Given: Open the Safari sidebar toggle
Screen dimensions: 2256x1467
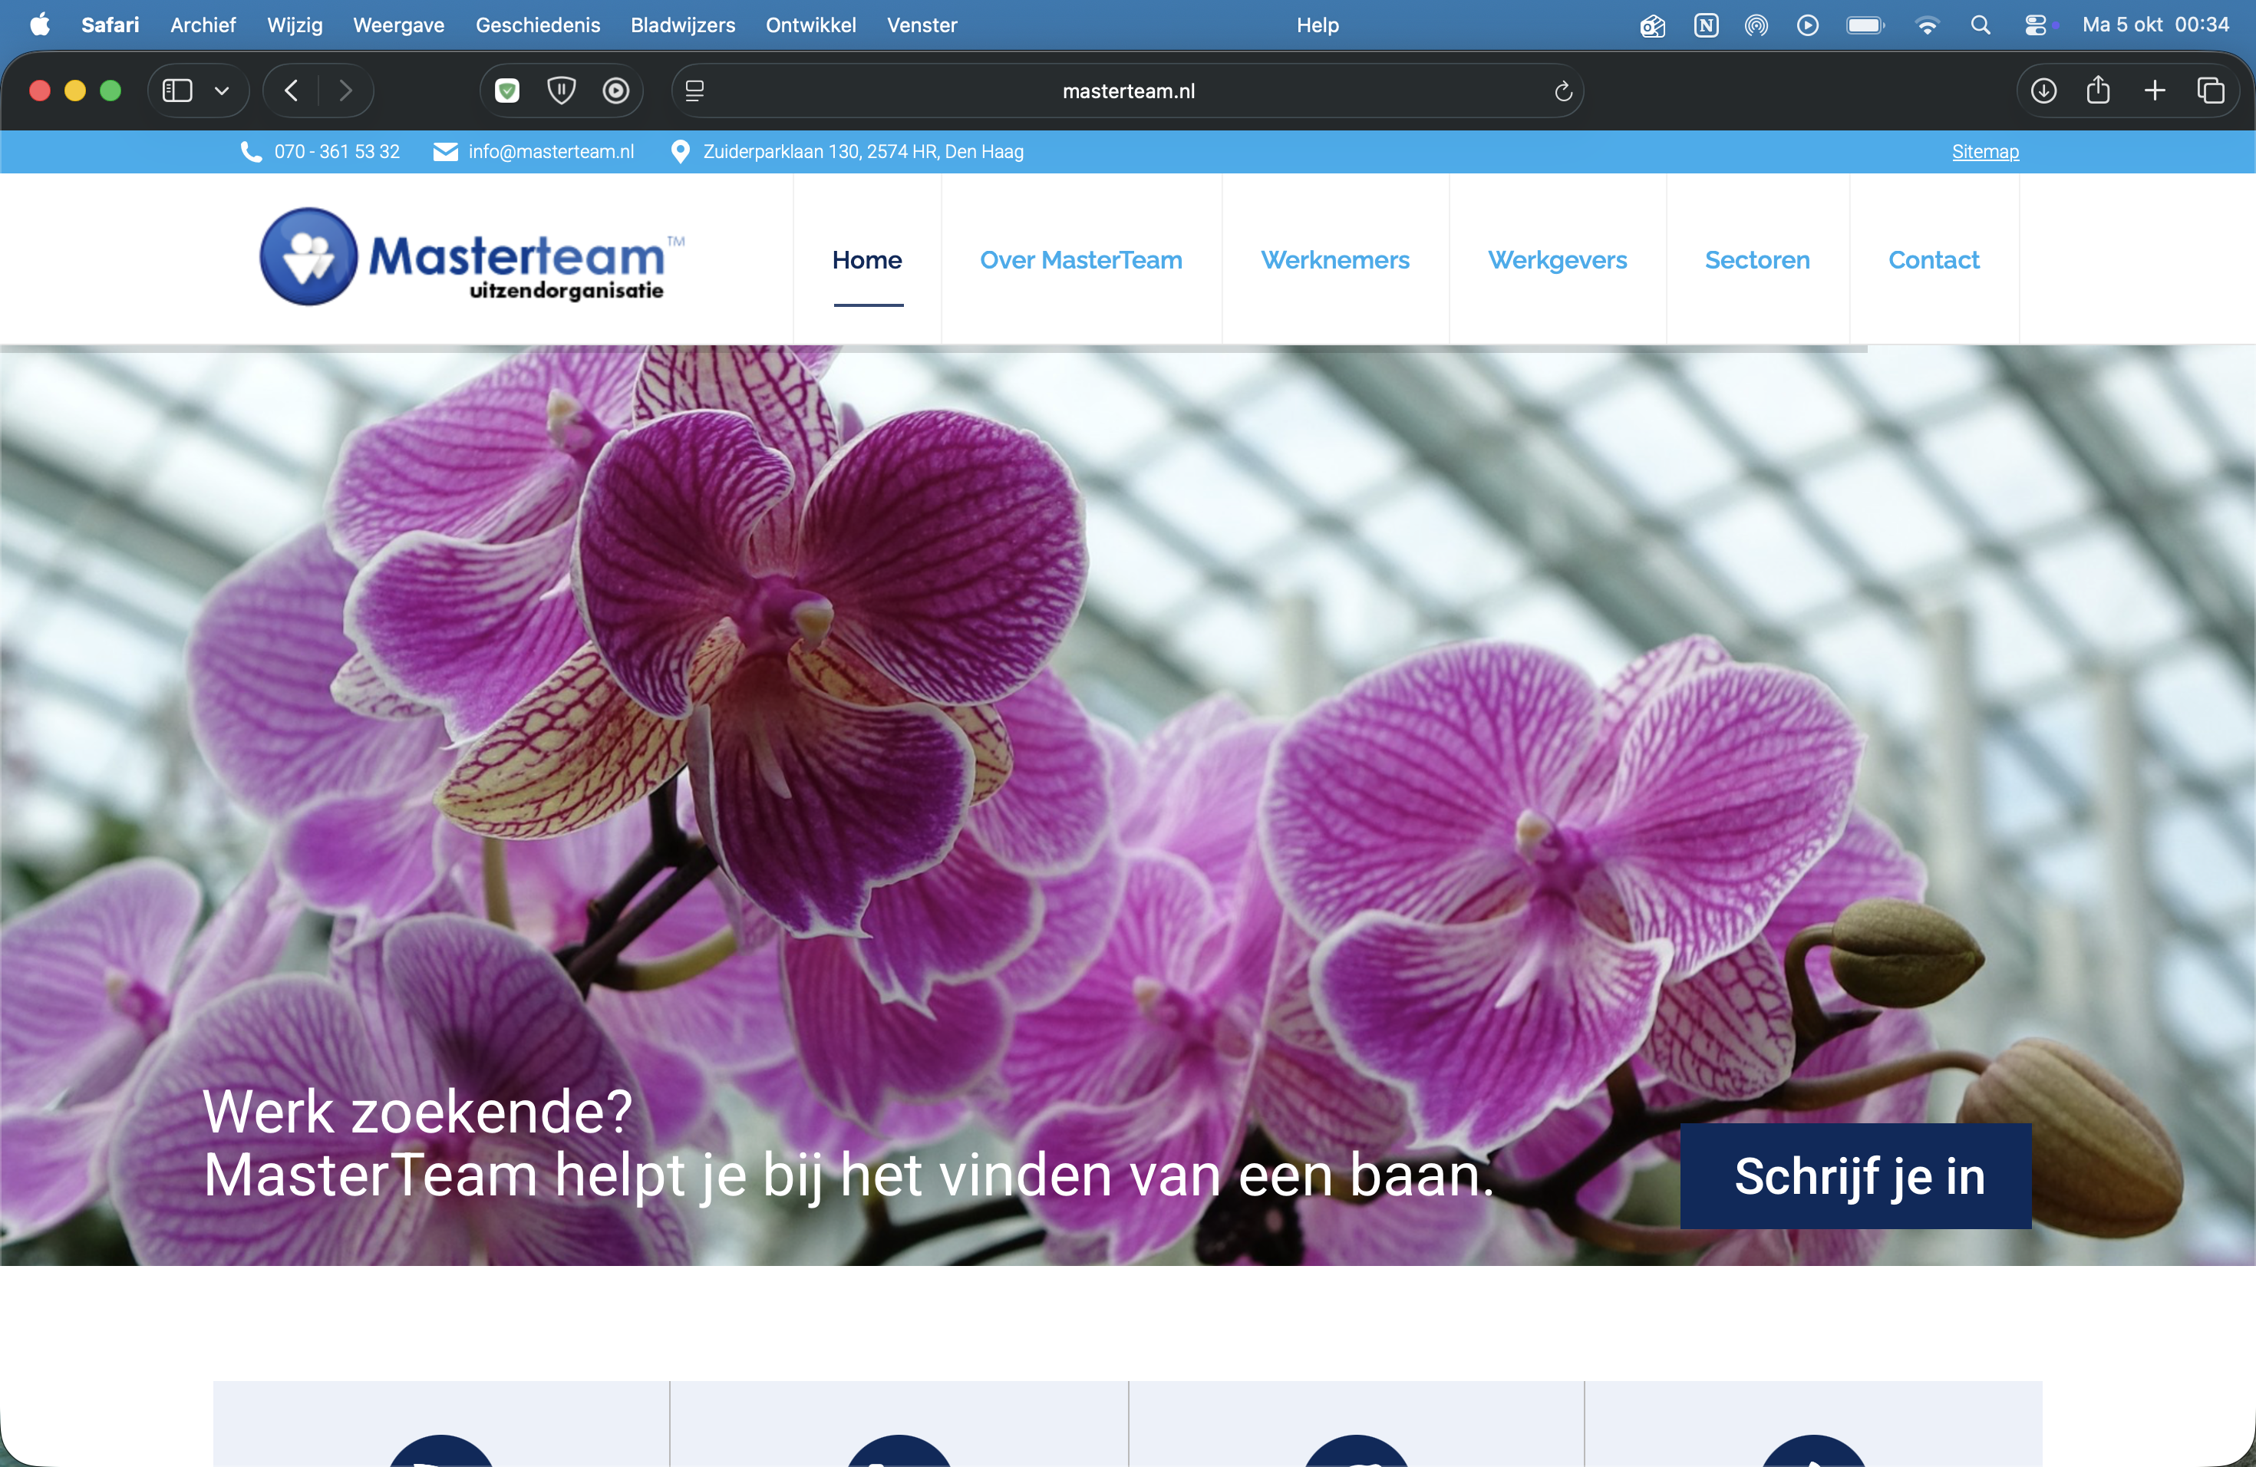Looking at the screenshot, I should [177, 91].
